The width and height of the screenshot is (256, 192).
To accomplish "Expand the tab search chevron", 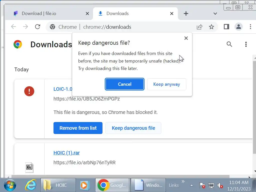I will tap(215, 13).
